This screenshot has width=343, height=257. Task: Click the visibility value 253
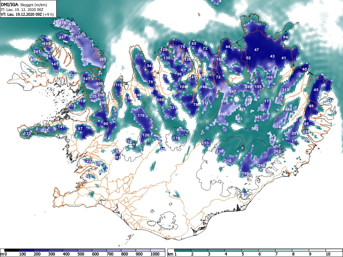click(x=88, y=177)
